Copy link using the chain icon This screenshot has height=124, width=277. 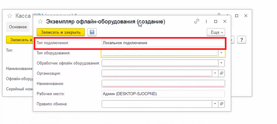pyautogui.click(x=197, y=22)
